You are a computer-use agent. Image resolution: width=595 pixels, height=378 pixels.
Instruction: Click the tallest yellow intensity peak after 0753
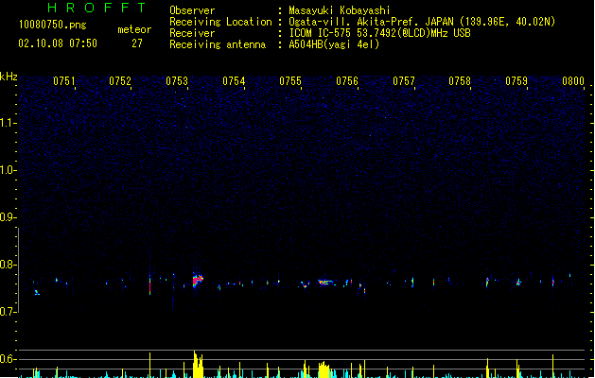pos(198,364)
